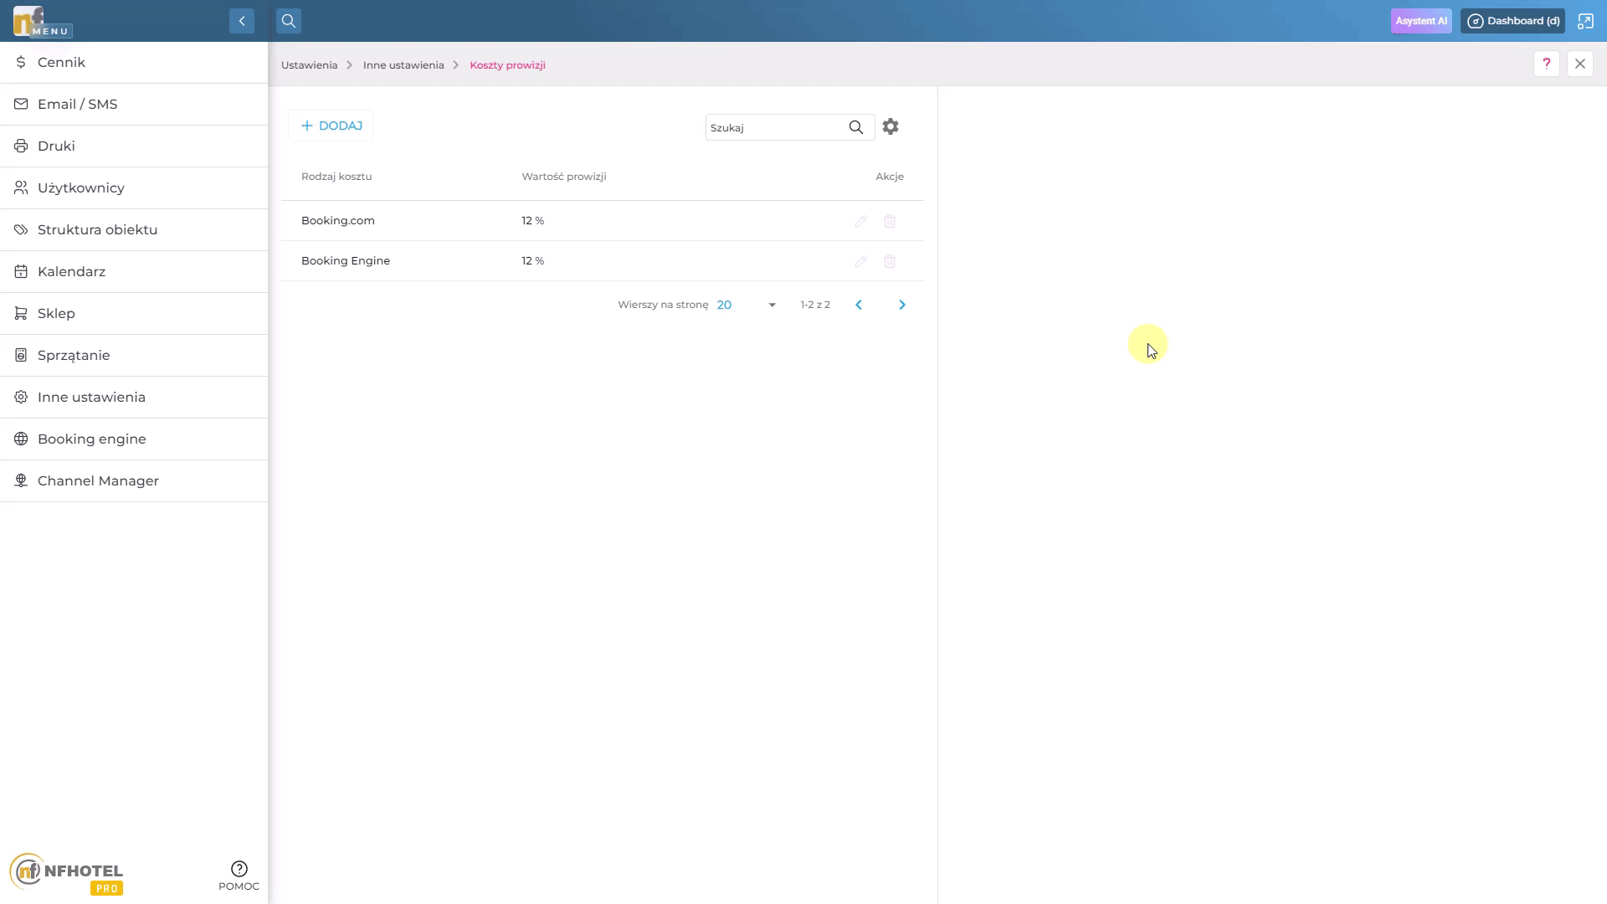
Task: Click the DODAJ button
Action: (x=331, y=126)
